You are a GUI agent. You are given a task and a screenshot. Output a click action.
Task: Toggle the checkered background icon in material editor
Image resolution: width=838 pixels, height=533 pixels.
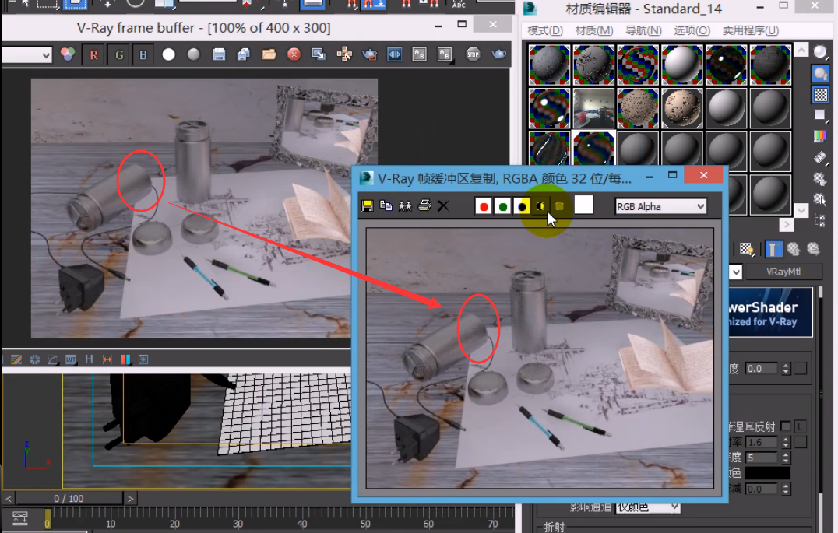click(x=821, y=95)
